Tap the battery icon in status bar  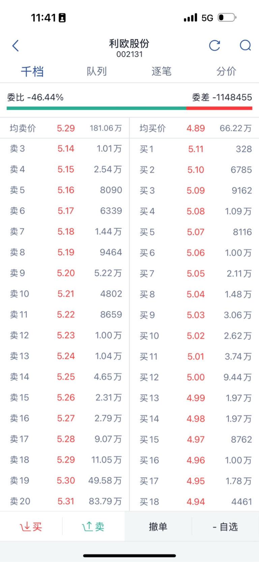point(227,17)
